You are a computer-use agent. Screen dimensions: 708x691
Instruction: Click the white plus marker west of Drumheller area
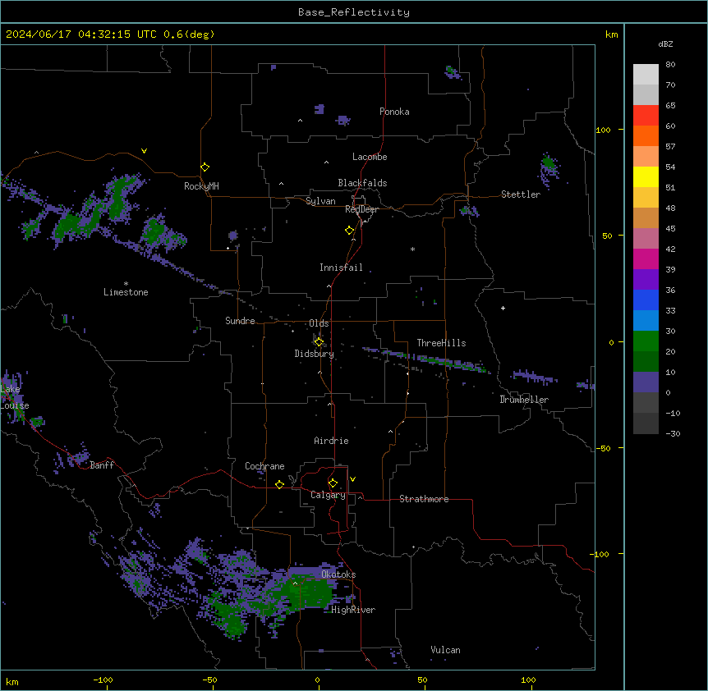coord(503,308)
